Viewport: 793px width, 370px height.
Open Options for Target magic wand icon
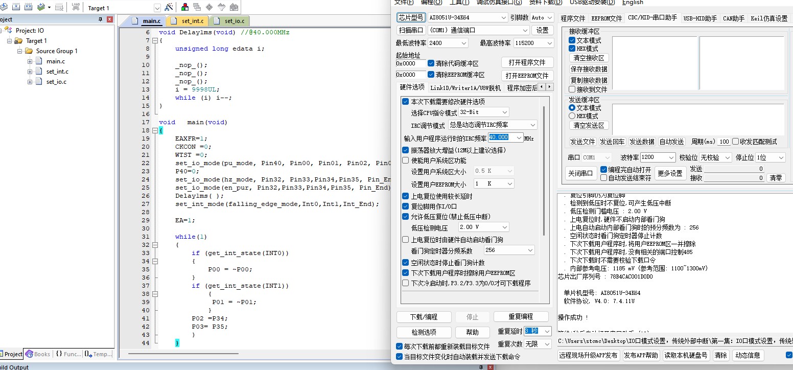coord(169,8)
